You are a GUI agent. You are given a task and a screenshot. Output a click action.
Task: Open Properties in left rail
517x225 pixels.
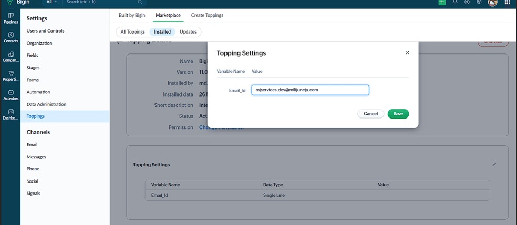(11, 76)
